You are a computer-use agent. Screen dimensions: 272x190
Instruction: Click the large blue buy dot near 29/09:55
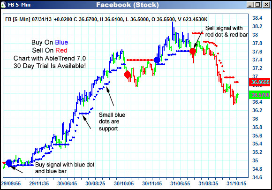click(9, 163)
